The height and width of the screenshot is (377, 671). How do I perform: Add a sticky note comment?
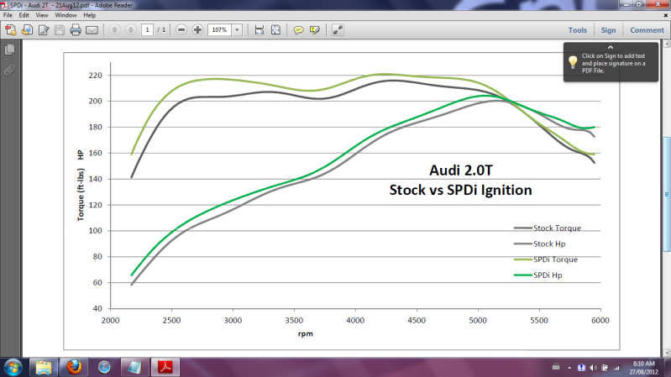298,30
